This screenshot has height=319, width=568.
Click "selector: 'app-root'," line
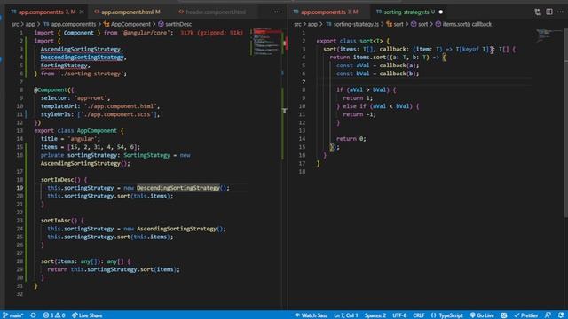point(75,98)
